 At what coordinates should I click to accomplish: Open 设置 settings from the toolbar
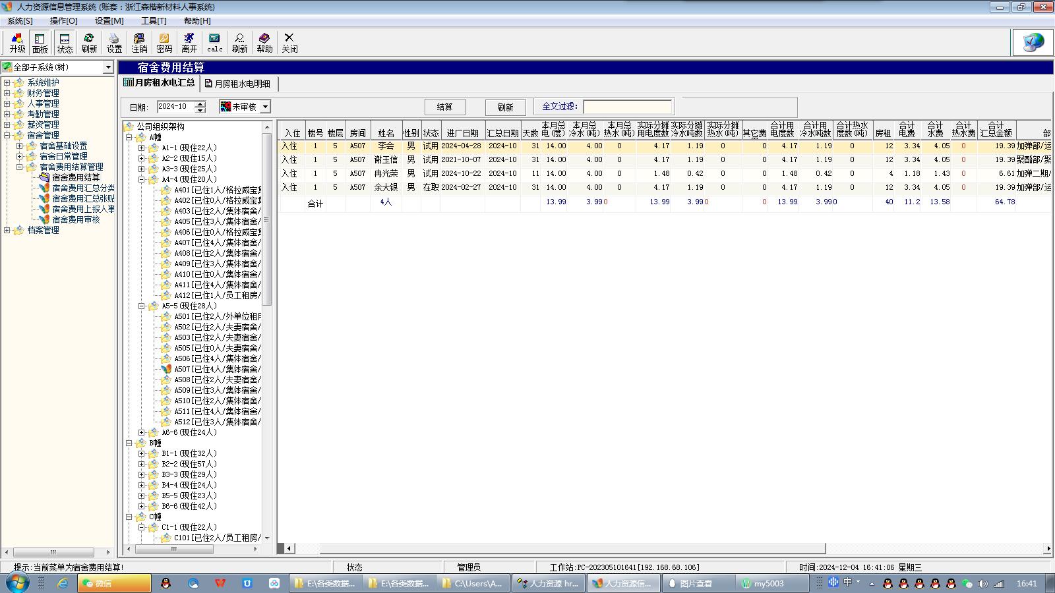click(x=114, y=43)
